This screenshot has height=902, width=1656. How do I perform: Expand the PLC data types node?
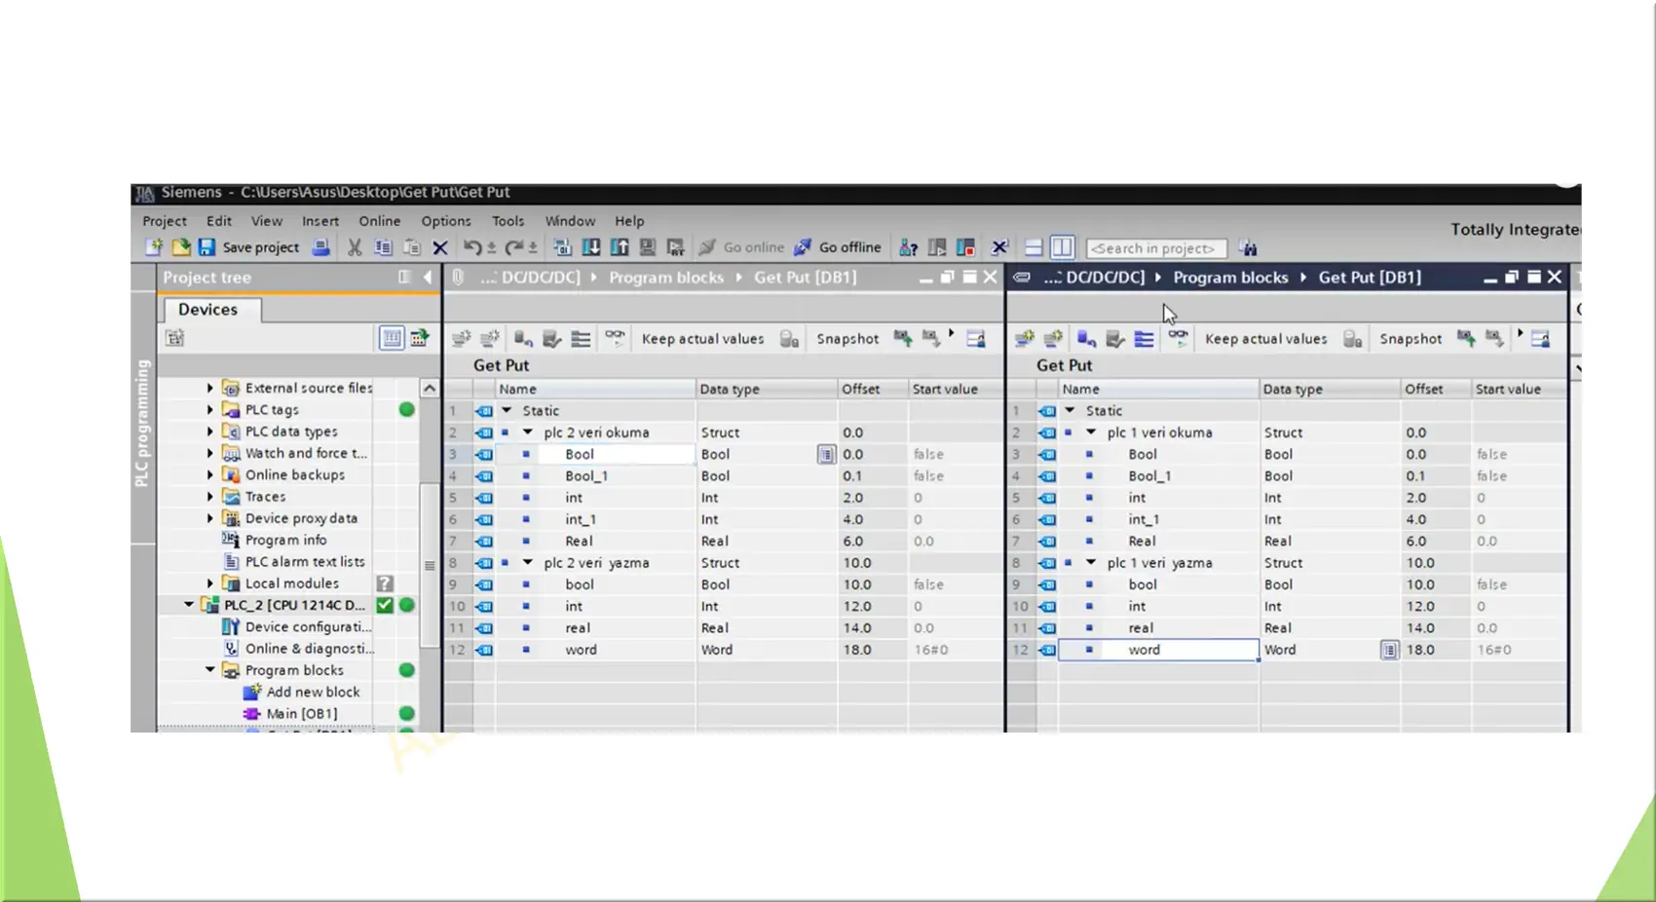click(x=209, y=431)
